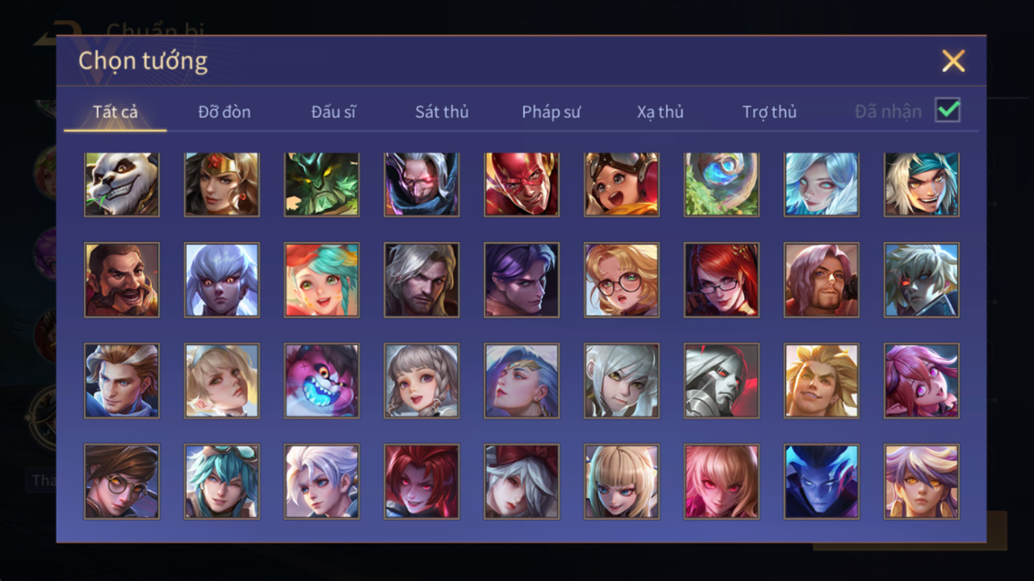The image size is (1034, 581).
Task: Switch to the Trợ thủ tab
Action: tap(769, 111)
